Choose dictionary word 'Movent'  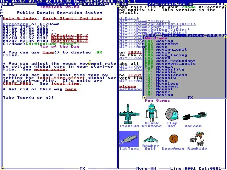(159, 89)
